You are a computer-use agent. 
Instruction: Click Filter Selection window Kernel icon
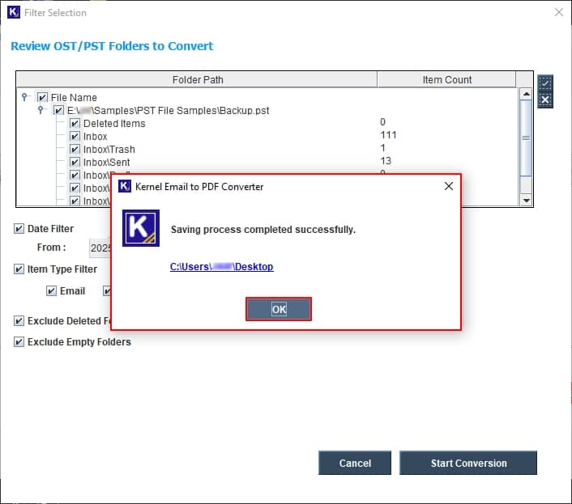pos(14,12)
